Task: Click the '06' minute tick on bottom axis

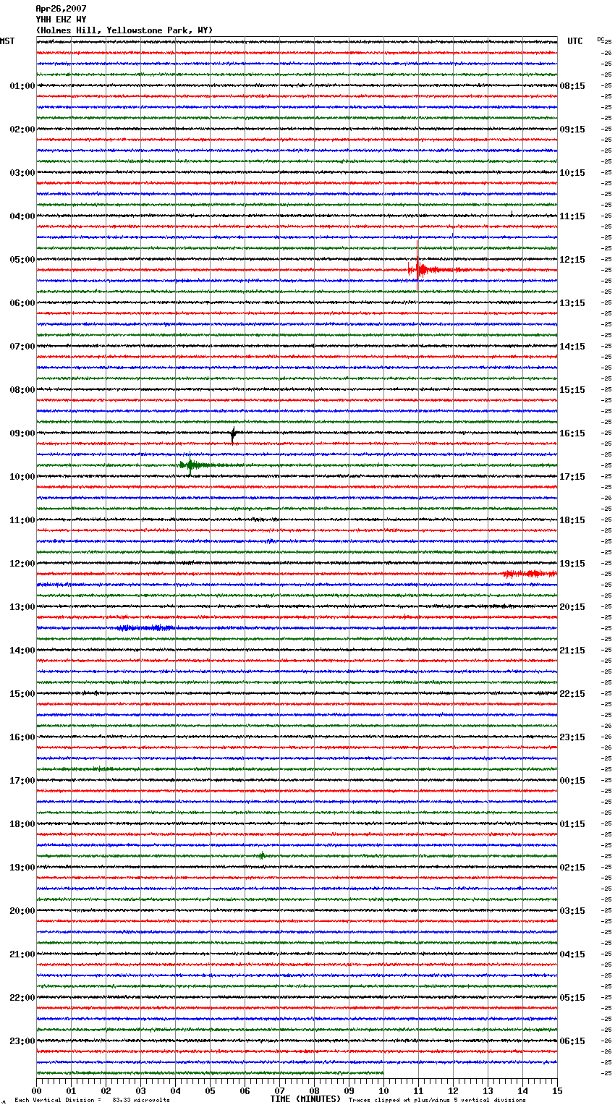Action: click(245, 1090)
